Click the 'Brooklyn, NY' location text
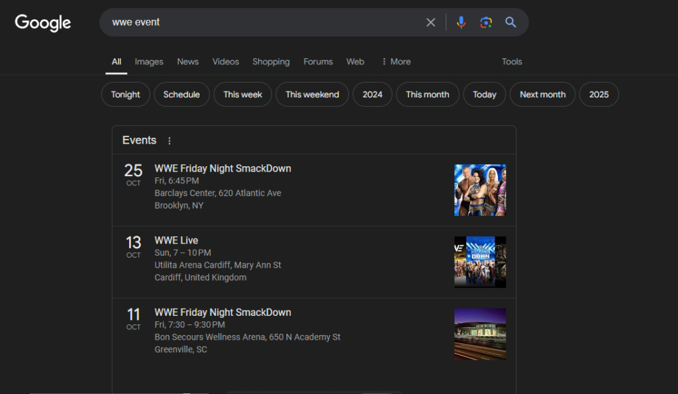 (x=179, y=205)
